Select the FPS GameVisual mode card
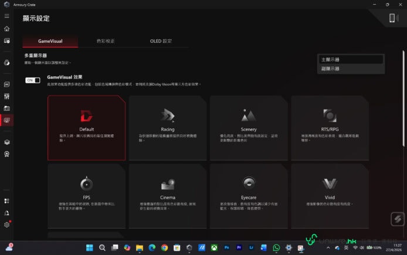 point(86,196)
